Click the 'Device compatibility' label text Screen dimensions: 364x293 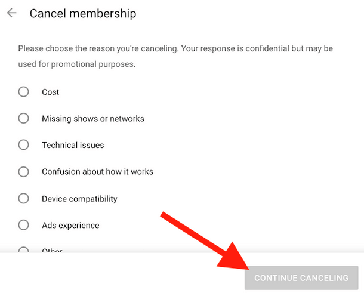pyautogui.click(x=79, y=199)
